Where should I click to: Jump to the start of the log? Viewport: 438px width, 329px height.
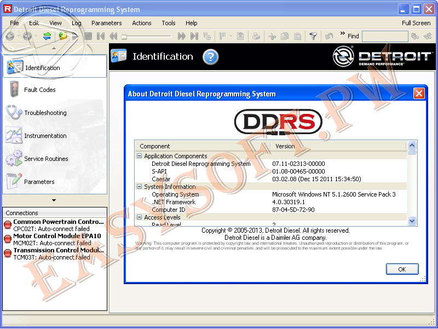[x=101, y=36]
